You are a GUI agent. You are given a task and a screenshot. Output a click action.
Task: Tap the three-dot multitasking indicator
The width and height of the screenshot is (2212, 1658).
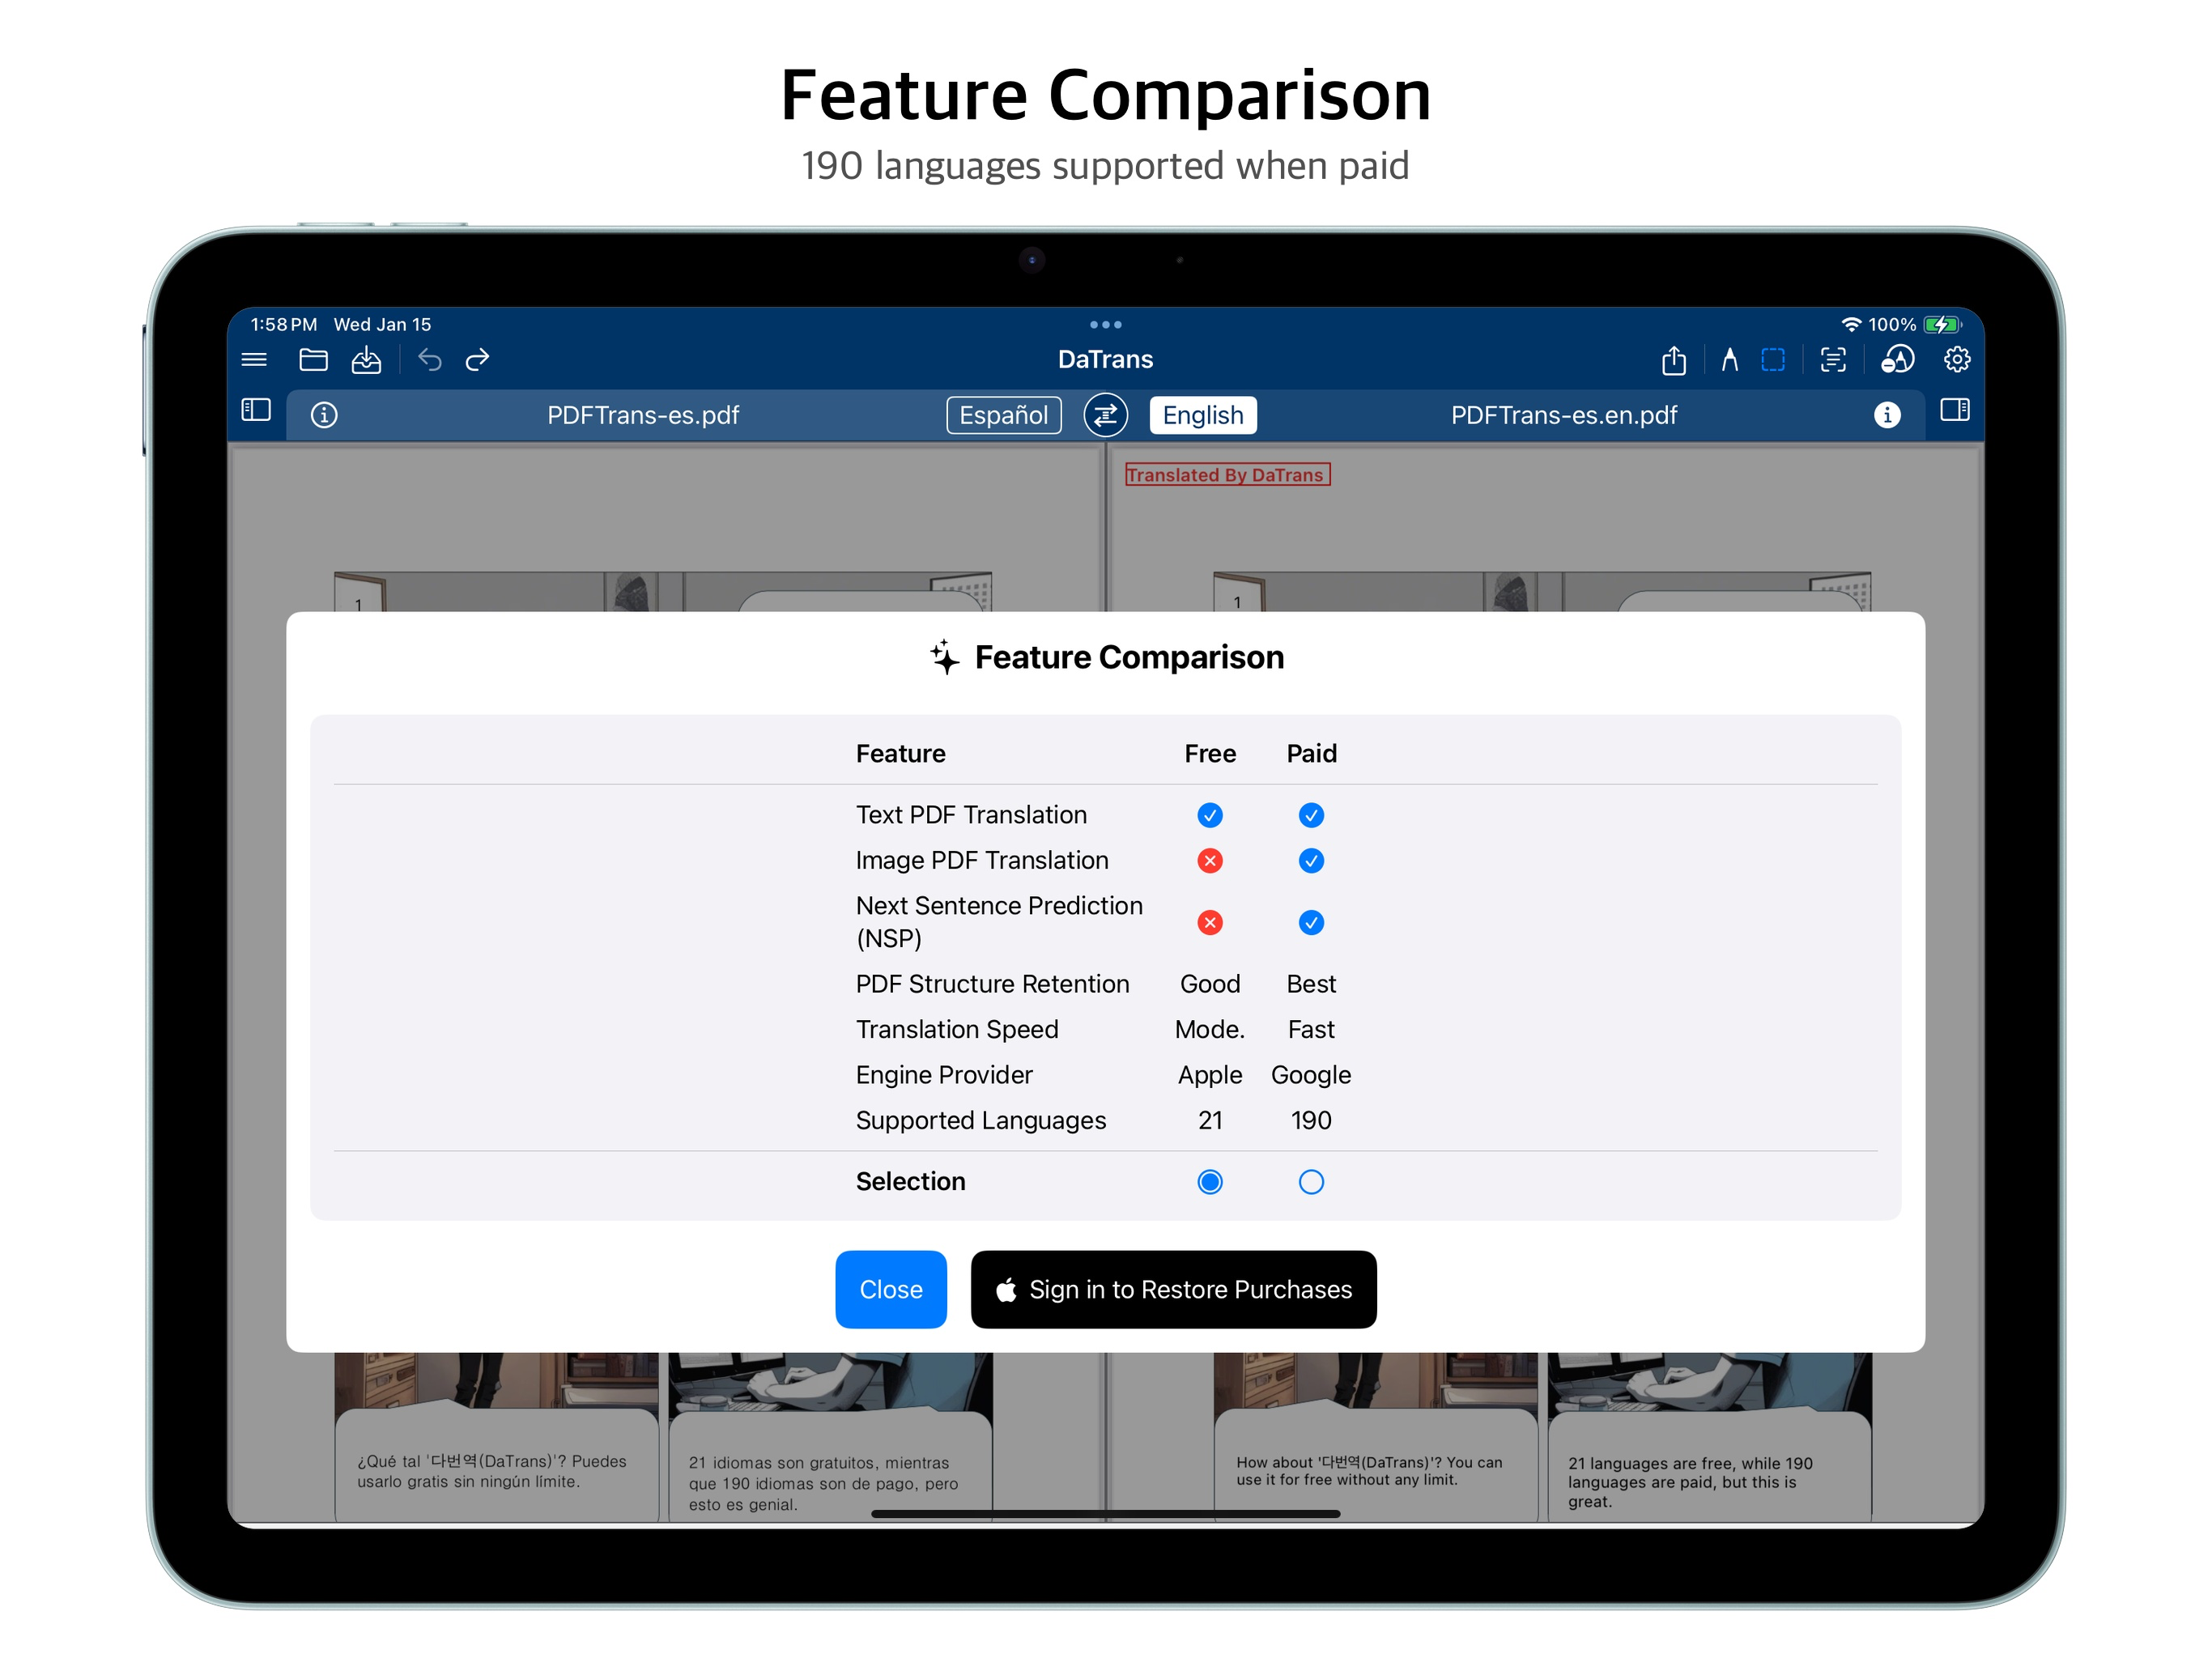1105,324
